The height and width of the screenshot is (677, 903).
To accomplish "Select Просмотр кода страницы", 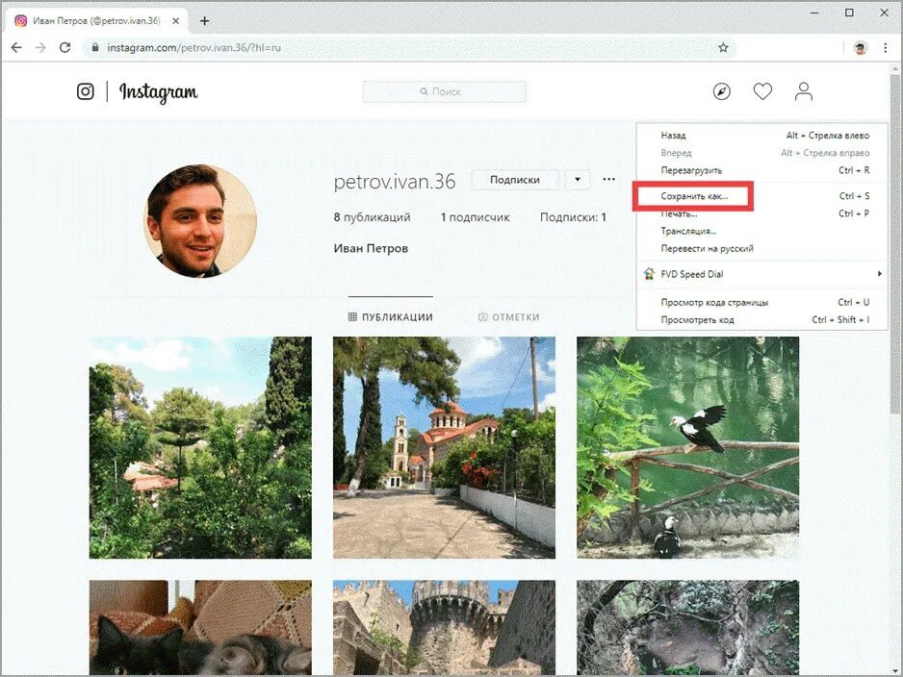I will point(761,302).
